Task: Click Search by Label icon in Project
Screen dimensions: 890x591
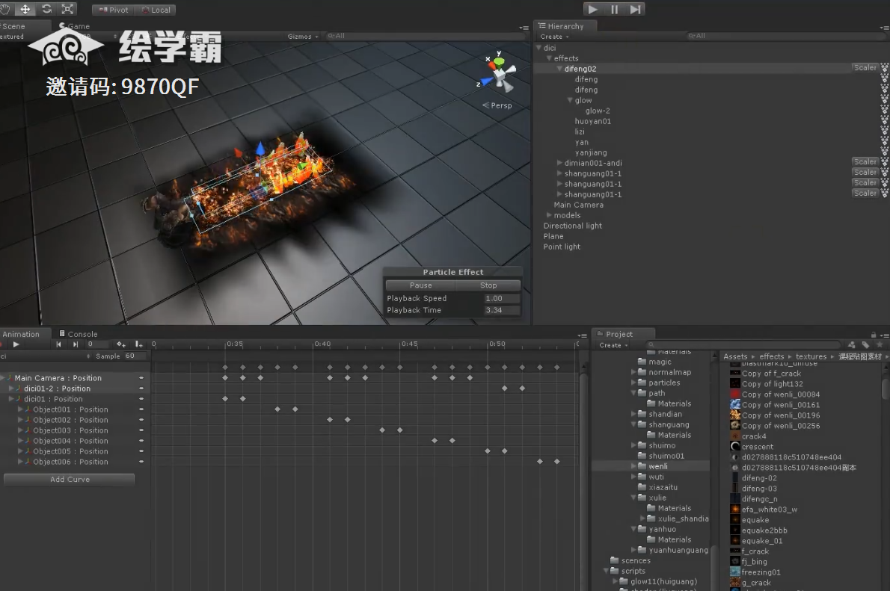Action: (865, 344)
